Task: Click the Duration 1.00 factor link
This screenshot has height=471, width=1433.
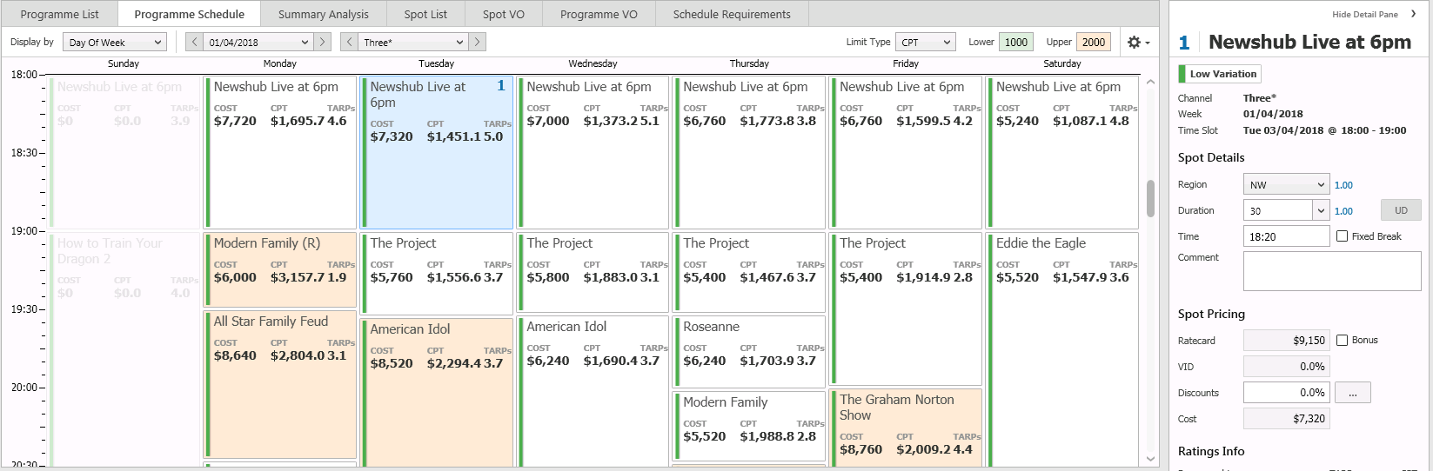Action: tap(1343, 211)
